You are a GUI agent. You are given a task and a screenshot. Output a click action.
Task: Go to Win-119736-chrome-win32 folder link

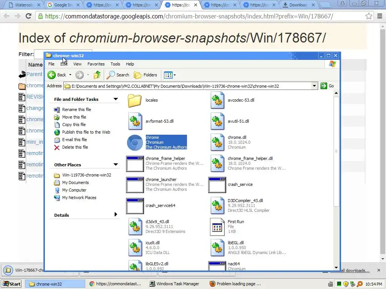pyautogui.click(x=86, y=175)
